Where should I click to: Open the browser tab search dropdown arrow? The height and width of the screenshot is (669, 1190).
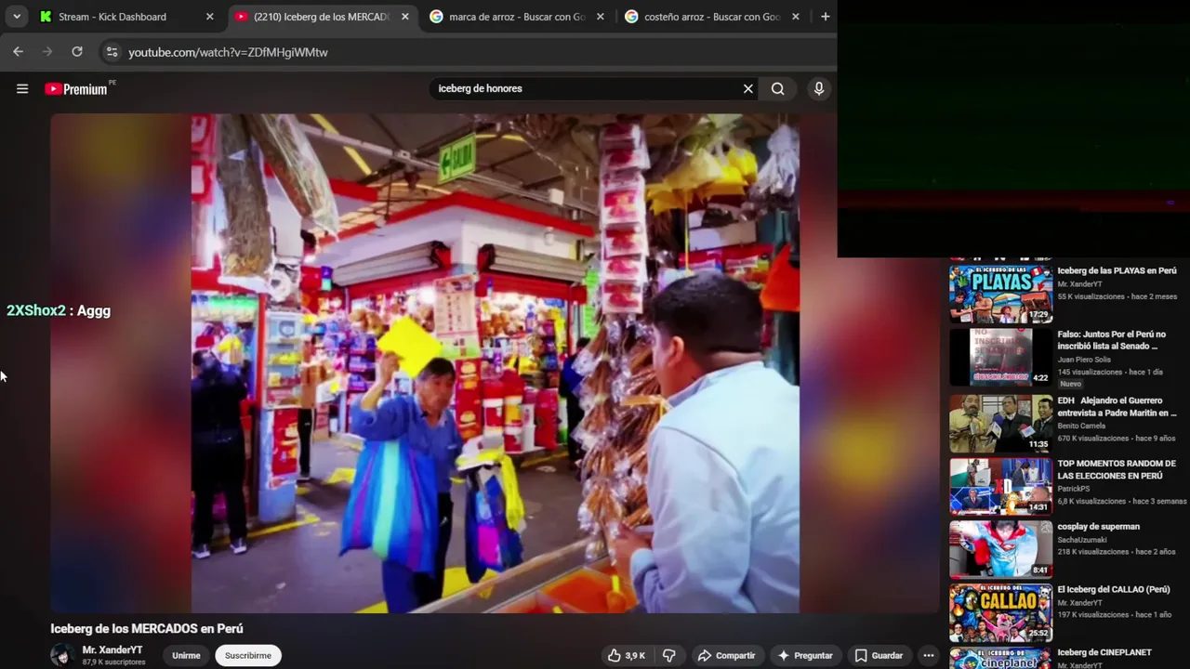[x=17, y=17]
